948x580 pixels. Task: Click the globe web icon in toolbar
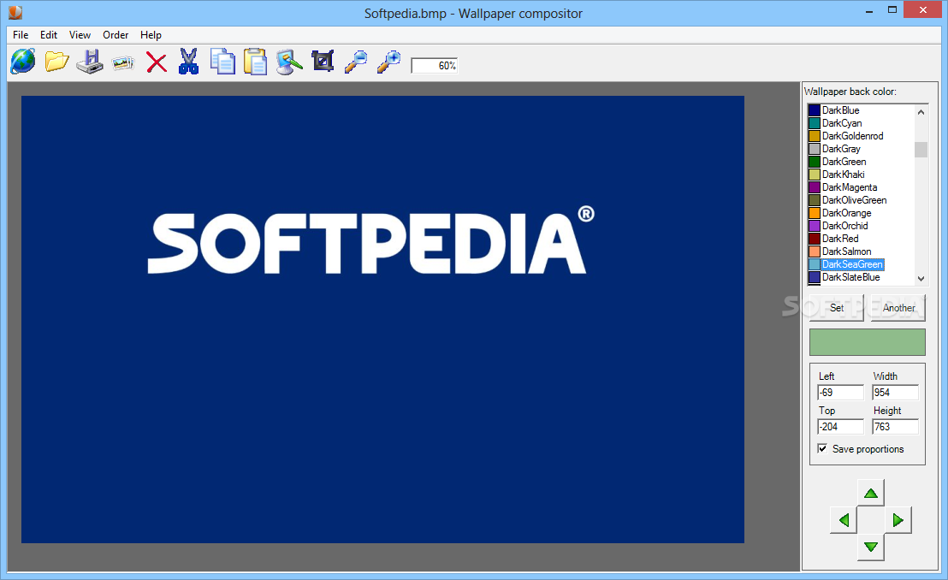23,62
